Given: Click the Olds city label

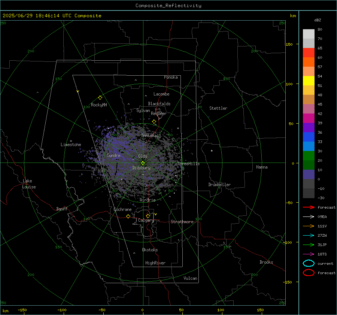Looking at the screenshot, I should tap(143, 156).
